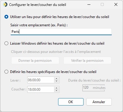Click the 'Saisir votre emplacement' label
The width and height of the screenshot is (123, 112).
39,25
